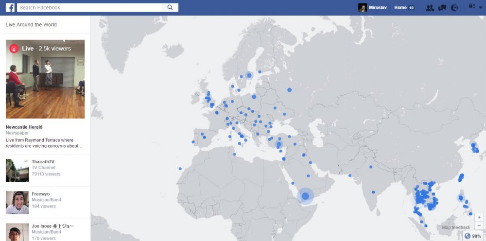Open the friend requests icon

[430, 8]
